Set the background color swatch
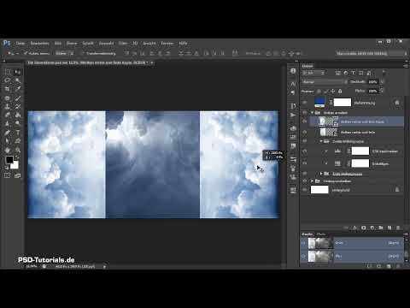This screenshot has height=308, width=410. [x=15, y=165]
